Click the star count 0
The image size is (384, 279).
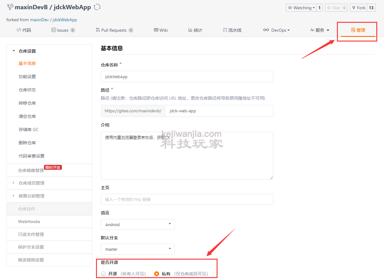pyautogui.click(x=344, y=8)
